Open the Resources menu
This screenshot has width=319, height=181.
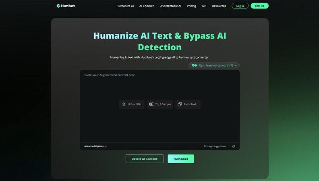(219, 6)
